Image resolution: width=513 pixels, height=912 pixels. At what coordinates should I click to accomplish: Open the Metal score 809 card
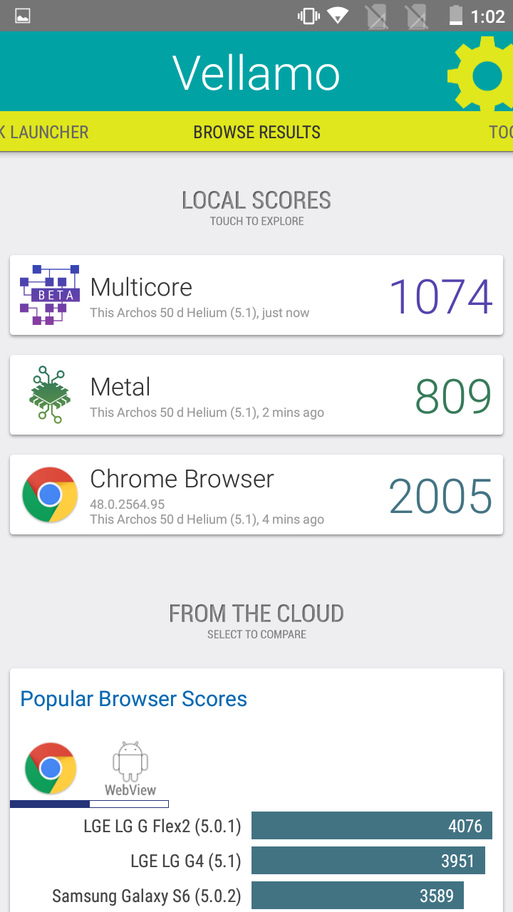click(256, 395)
